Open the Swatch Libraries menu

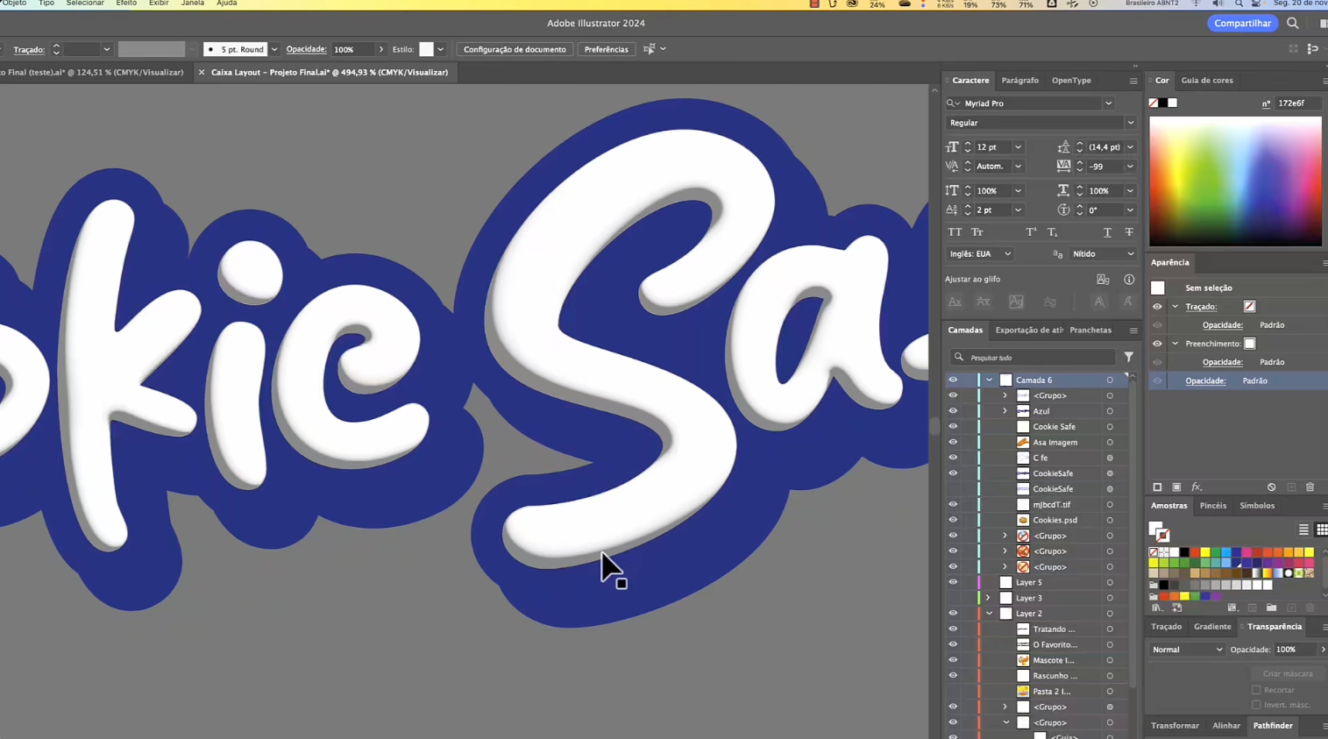point(1157,608)
